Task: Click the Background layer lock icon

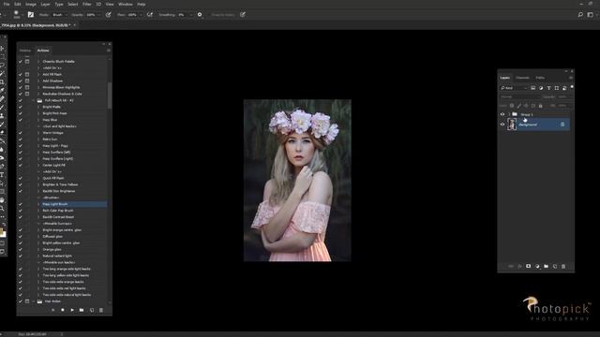Action: (x=562, y=125)
